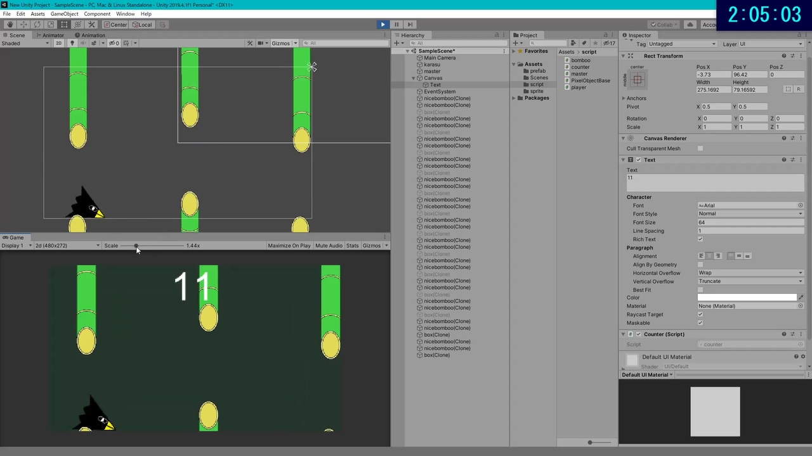The image size is (812, 456).
Task: Toggle scene lighting bulb icon
Action: tap(72, 43)
